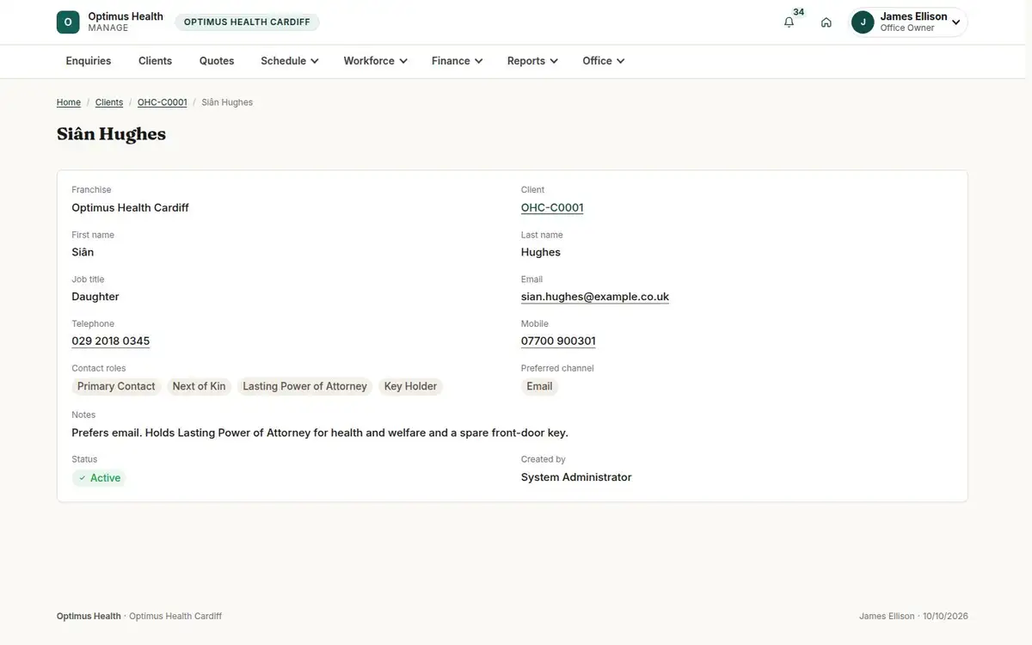Open the OHC-C0001 client link in details
This screenshot has width=1032, height=645.
(552, 207)
